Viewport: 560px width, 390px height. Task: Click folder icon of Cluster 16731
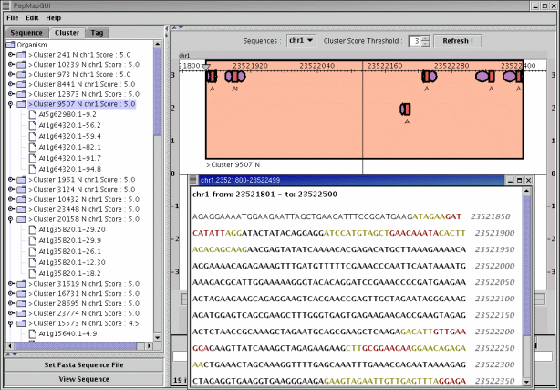click(21, 294)
